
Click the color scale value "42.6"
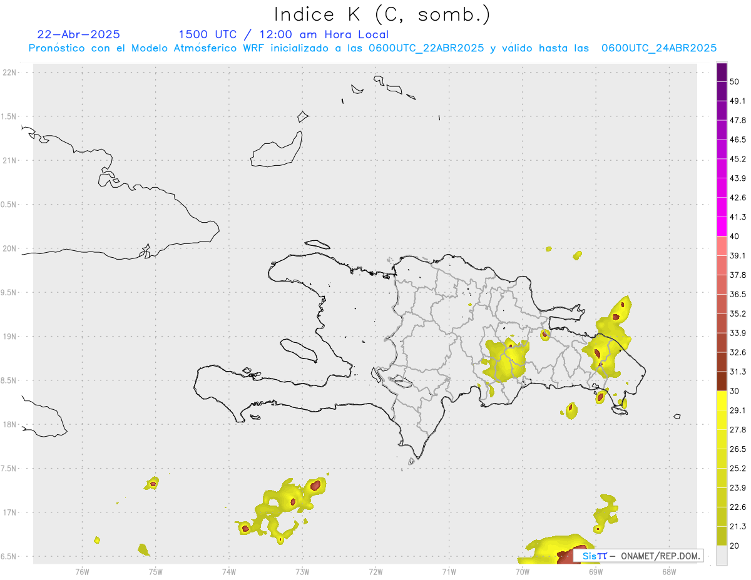pyautogui.click(x=738, y=198)
